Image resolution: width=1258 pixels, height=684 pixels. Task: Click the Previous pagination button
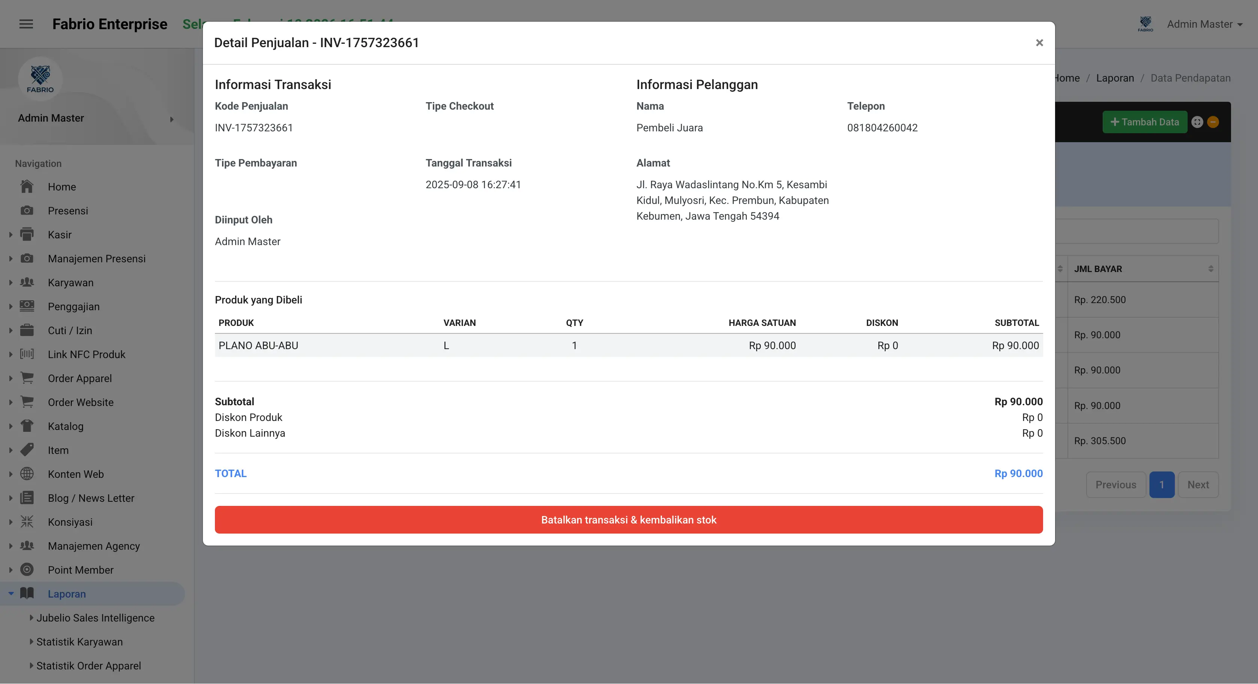[x=1115, y=484]
